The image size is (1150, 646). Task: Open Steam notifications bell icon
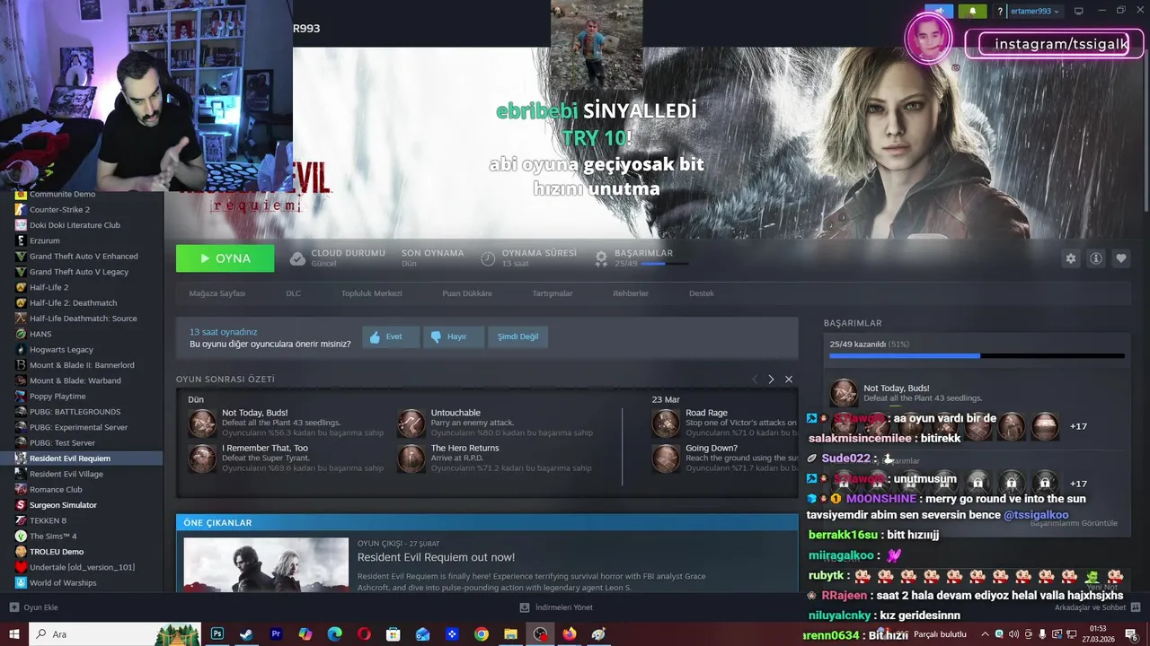tap(972, 12)
